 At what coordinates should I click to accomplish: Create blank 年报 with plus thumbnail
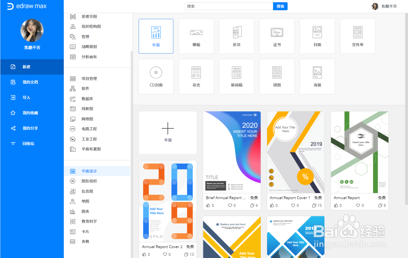[167, 133]
